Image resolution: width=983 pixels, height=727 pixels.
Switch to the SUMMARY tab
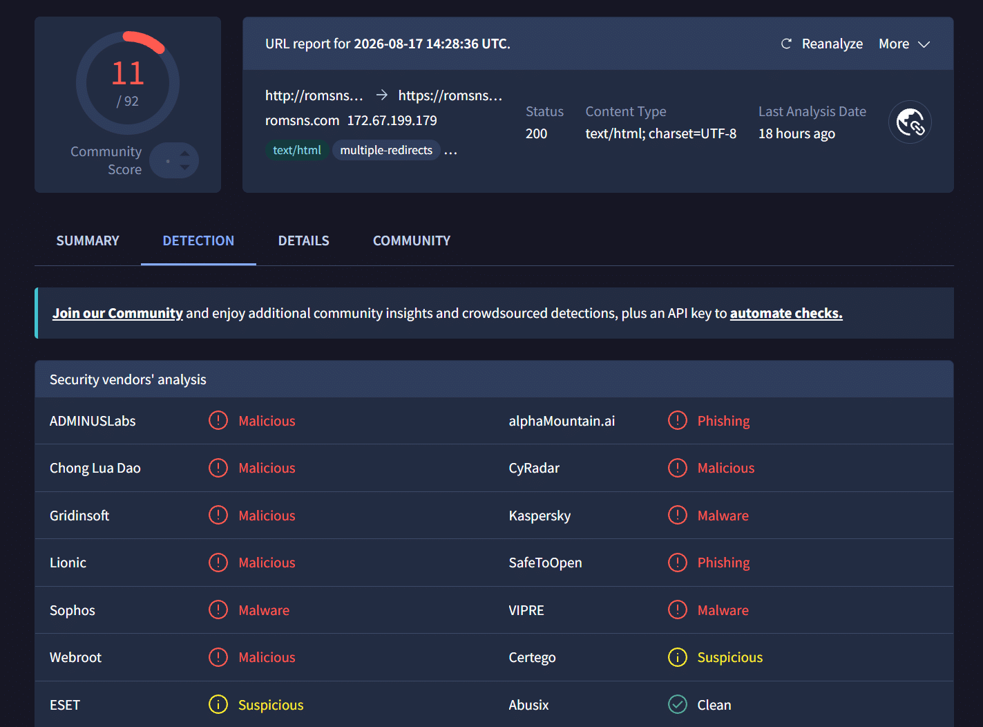[88, 240]
